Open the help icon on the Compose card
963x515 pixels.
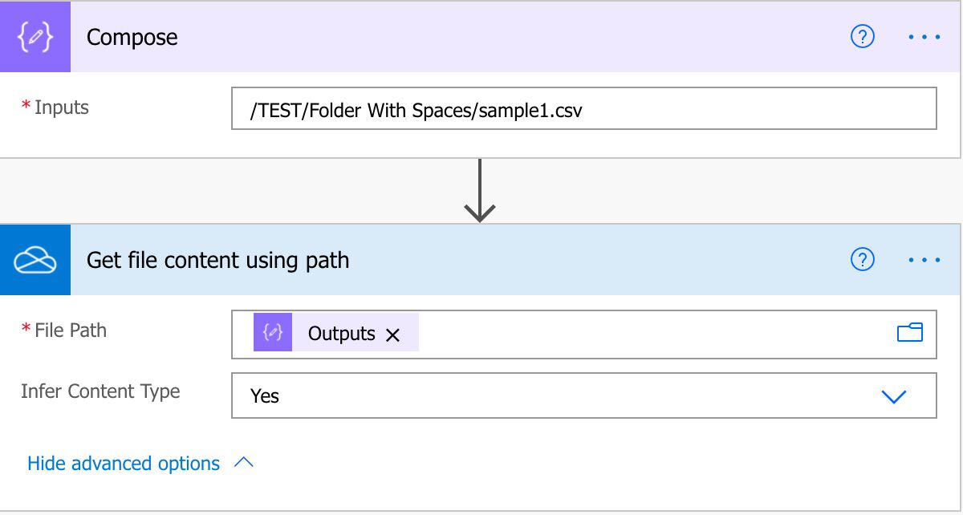tap(862, 36)
